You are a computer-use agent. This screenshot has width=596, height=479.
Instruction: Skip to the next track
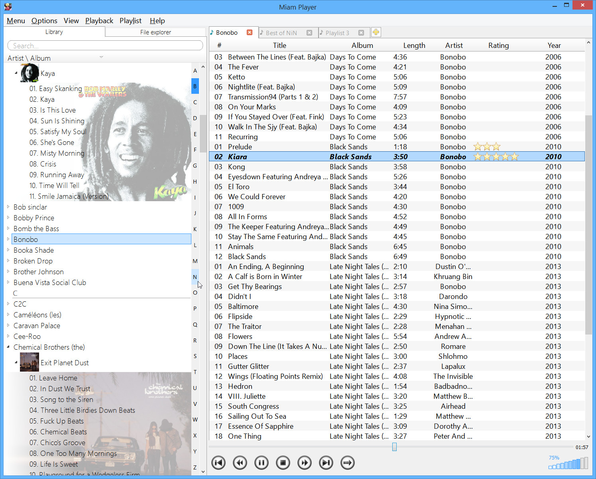[x=326, y=463]
